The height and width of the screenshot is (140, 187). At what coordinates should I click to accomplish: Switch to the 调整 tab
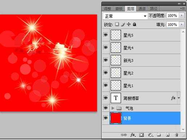[107, 9]
